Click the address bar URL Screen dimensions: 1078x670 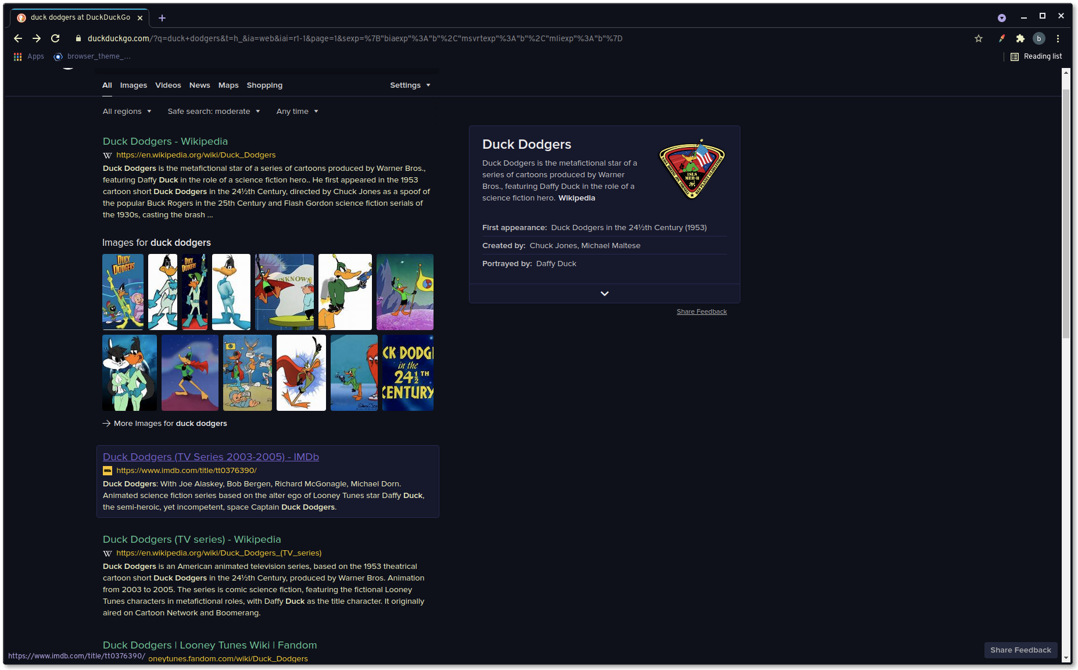coord(354,38)
